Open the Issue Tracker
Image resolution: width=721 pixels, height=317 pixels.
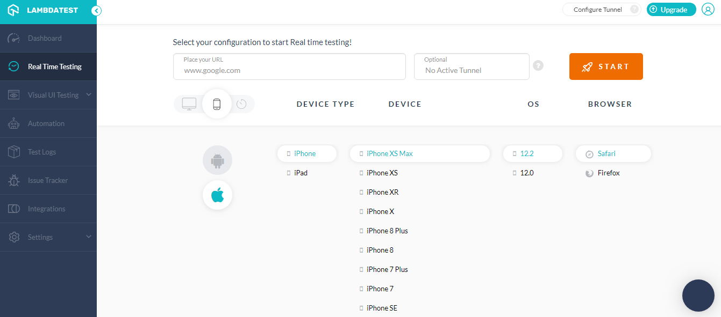tap(48, 180)
